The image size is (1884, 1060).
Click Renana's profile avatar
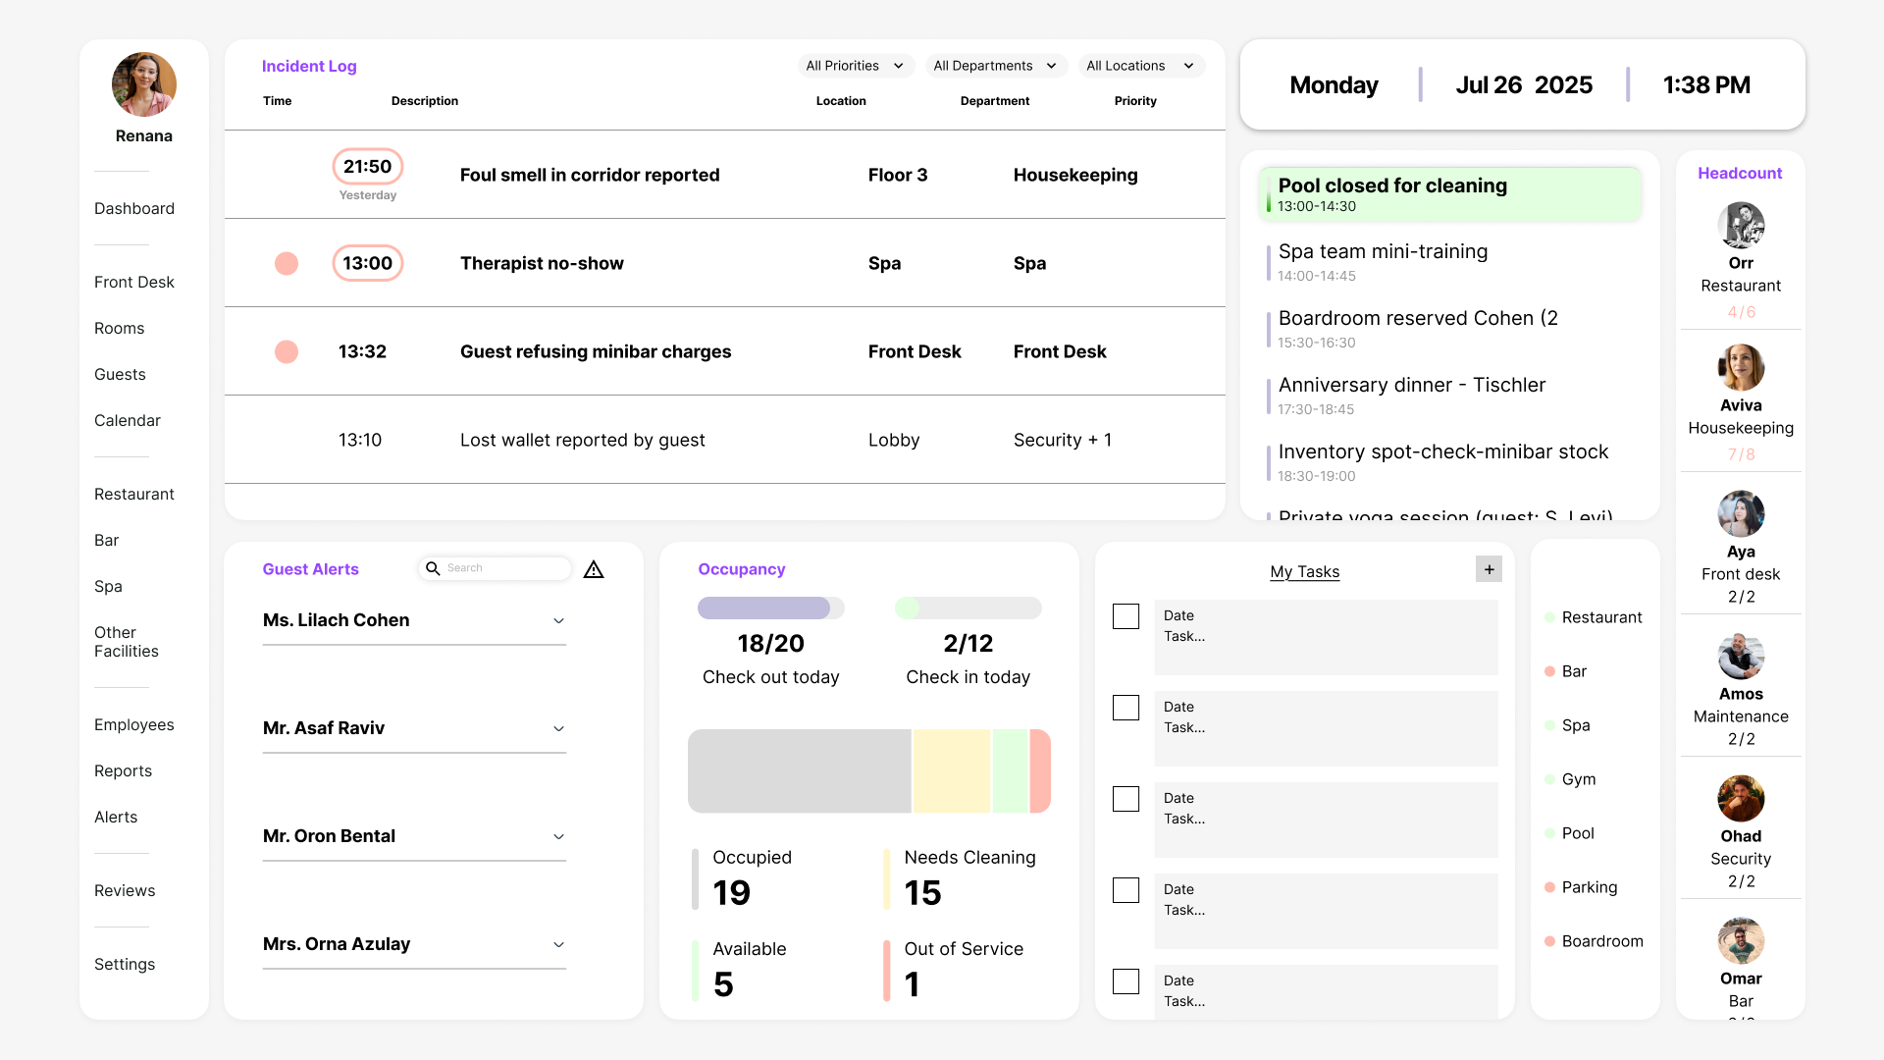[x=144, y=85]
